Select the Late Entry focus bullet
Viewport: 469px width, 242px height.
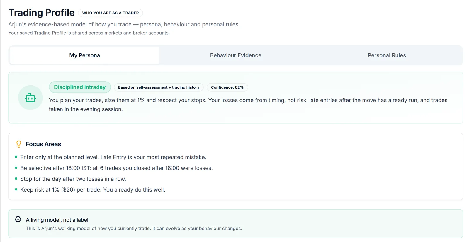pyautogui.click(x=113, y=157)
